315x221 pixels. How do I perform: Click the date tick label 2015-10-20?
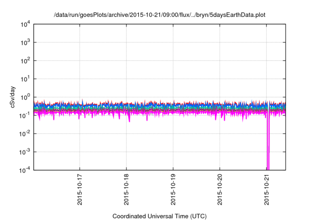(x=220, y=189)
